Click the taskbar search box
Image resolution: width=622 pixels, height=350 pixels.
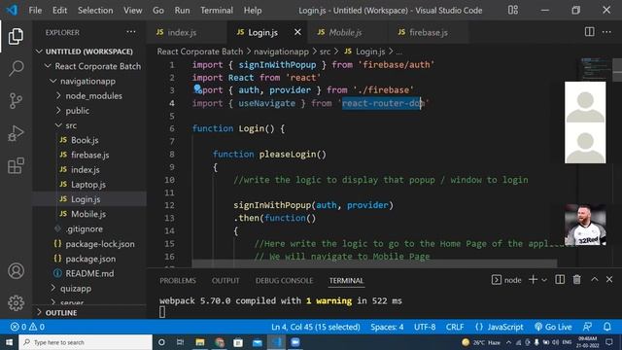[x=86, y=342]
